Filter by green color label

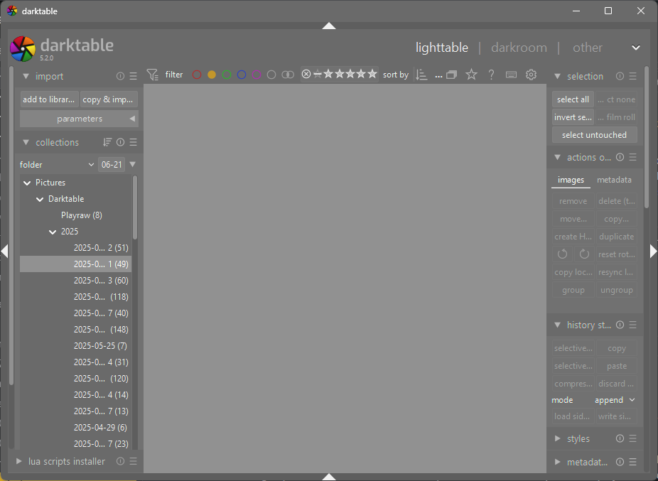(227, 75)
